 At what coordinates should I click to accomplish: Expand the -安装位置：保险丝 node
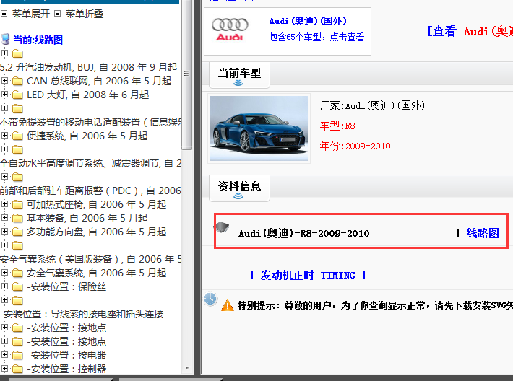(x=4, y=286)
